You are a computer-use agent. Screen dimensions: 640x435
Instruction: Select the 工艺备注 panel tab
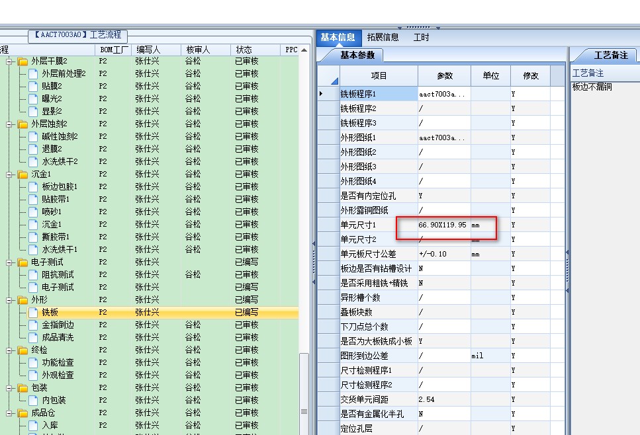tap(611, 55)
